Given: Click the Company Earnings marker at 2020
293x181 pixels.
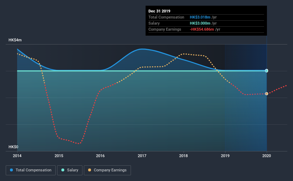Looking at the screenshot, I should pyautogui.click(x=267, y=94).
